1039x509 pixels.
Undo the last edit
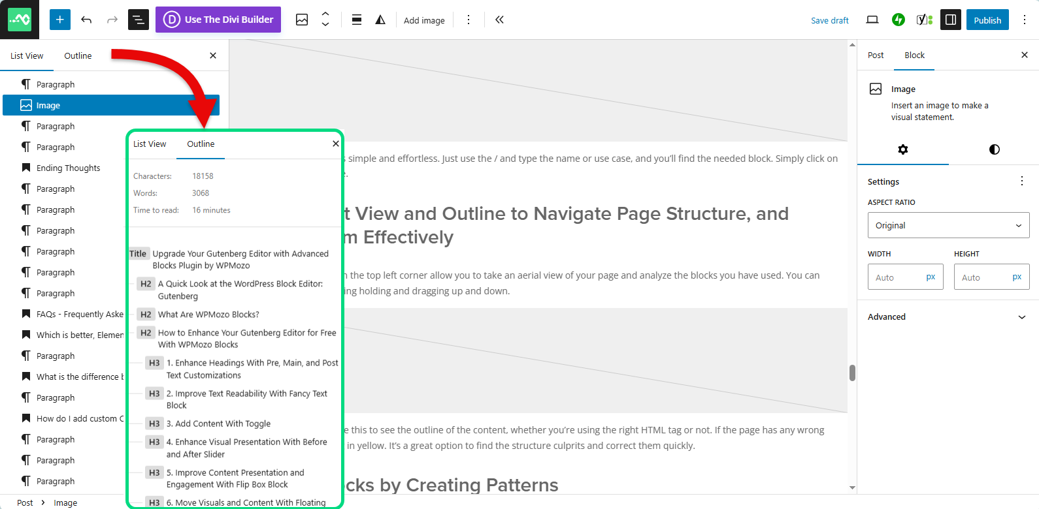[86, 20]
